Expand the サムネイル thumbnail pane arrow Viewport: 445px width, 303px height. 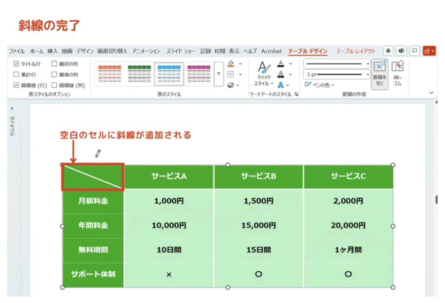click(12, 108)
